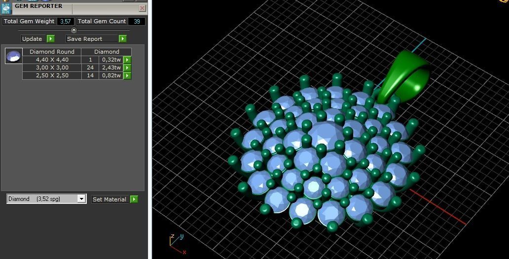Screen dimensions: 509x259
Task: Click the Diamond material column header
Action: coord(107,52)
